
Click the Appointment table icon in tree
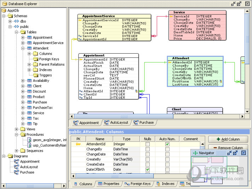point(29,37)
